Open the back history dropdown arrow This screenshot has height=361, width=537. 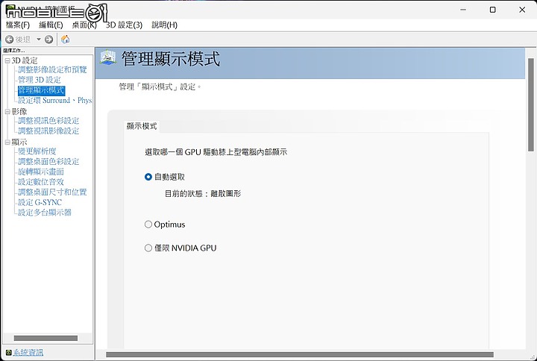[x=39, y=40]
